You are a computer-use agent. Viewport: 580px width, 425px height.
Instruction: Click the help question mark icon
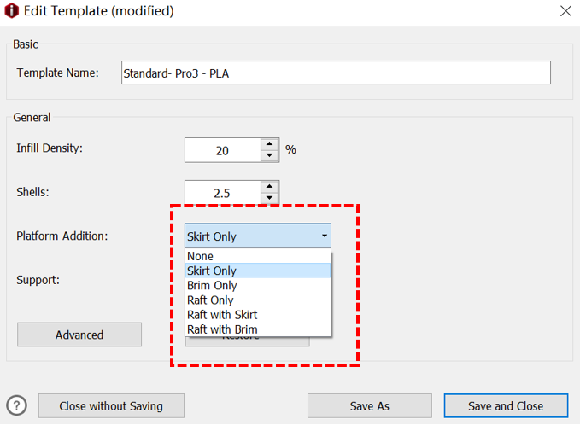click(x=16, y=406)
